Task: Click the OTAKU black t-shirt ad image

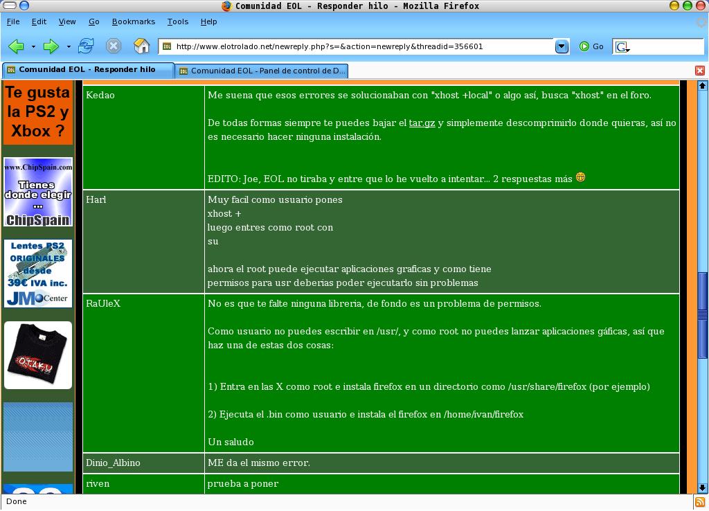Action: coord(38,355)
